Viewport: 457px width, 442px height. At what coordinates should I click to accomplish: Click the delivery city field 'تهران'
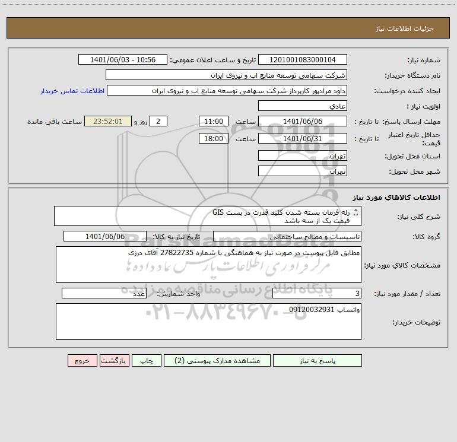[303, 171]
